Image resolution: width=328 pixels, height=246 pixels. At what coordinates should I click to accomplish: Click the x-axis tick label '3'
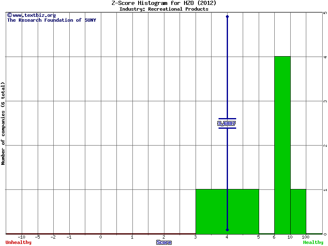tap(195, 237)
